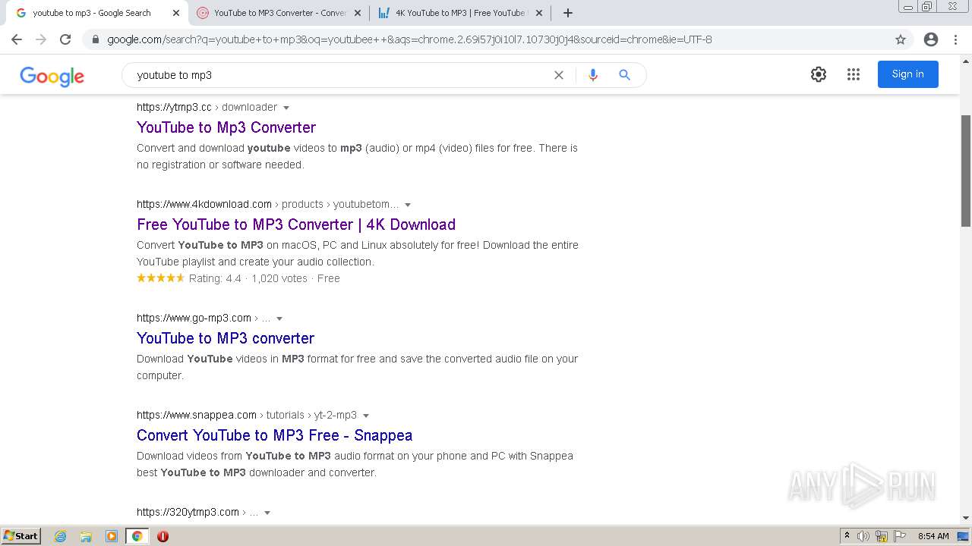Viewport: 972px width, 546px height.
Task: Open Google search settings gear
Action: pyautogui.click(x=819, y=74)
